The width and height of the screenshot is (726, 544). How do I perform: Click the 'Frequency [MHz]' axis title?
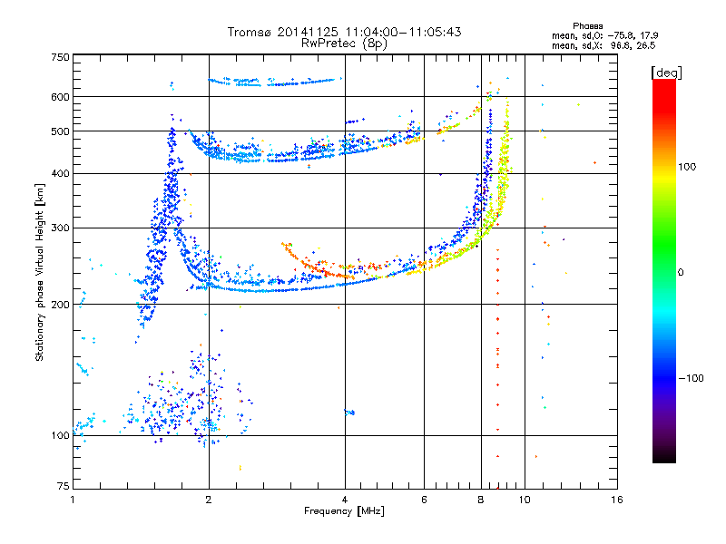344,511
